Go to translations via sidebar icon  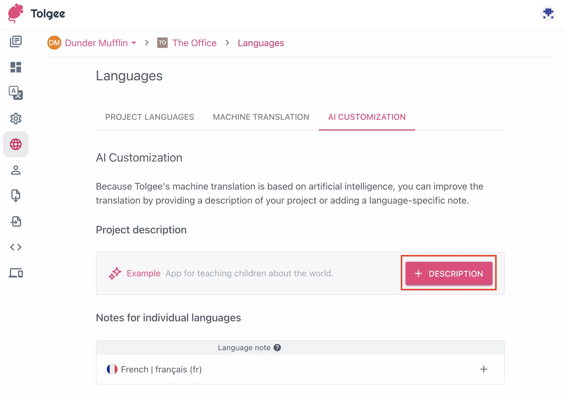[x=16, y=93]
